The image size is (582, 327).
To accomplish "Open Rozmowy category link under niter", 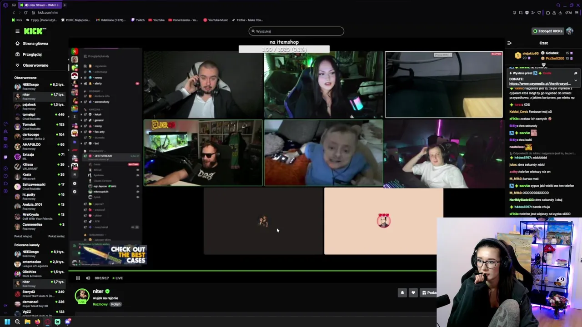I will tap(100, 304).
